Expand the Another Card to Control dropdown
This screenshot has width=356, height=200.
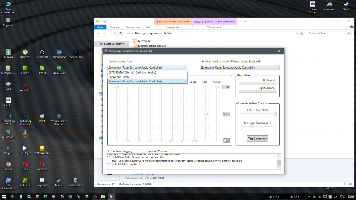pos(240,67)
